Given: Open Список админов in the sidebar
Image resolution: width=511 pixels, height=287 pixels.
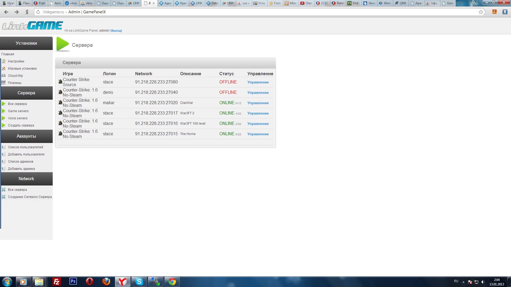Looking at the screenshot, I should (x=20, y=161).
